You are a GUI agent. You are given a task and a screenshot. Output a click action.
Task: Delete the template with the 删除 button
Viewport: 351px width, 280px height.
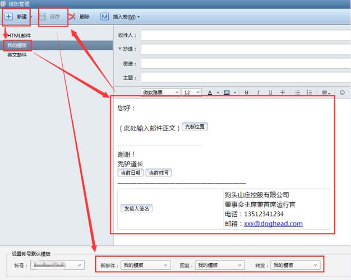[x=79, y=17]
